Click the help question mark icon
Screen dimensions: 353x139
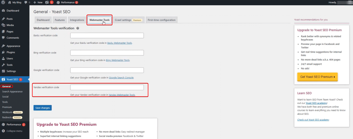coord(78,28)
